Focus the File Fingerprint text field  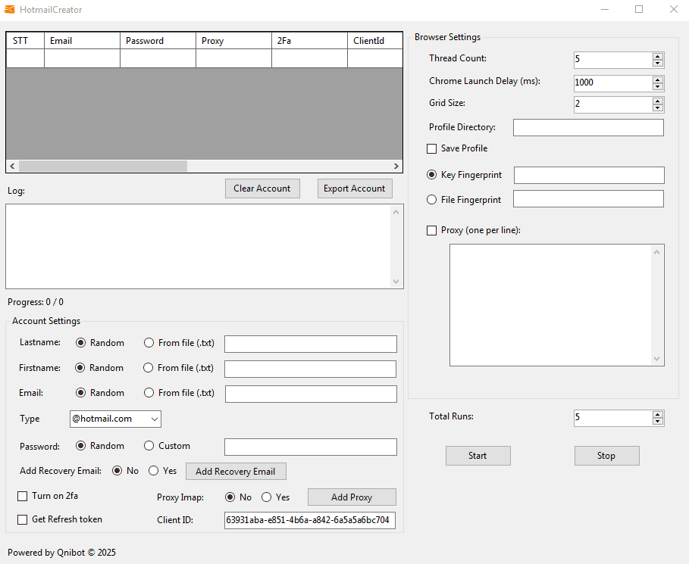pyautogui.click(x=588, y=199)
